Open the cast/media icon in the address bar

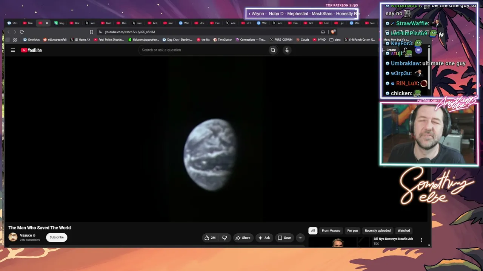tap(323, 32)
